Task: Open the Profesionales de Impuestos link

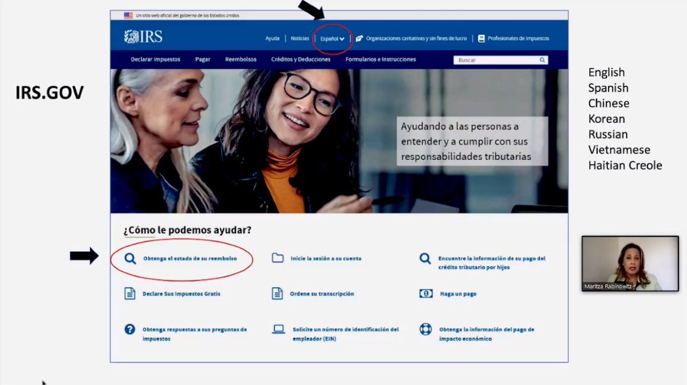Action: [x=518, y=38]
